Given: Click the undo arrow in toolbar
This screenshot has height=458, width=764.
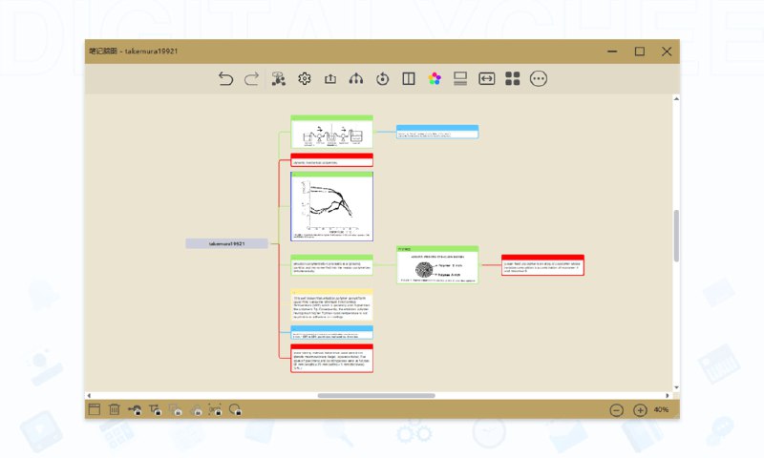Looking at the screenshot, I should (x=225, y=79).
